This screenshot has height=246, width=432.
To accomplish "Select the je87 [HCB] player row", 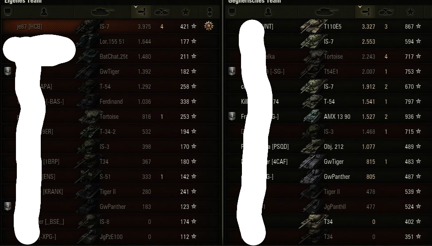I will [110, 26].
